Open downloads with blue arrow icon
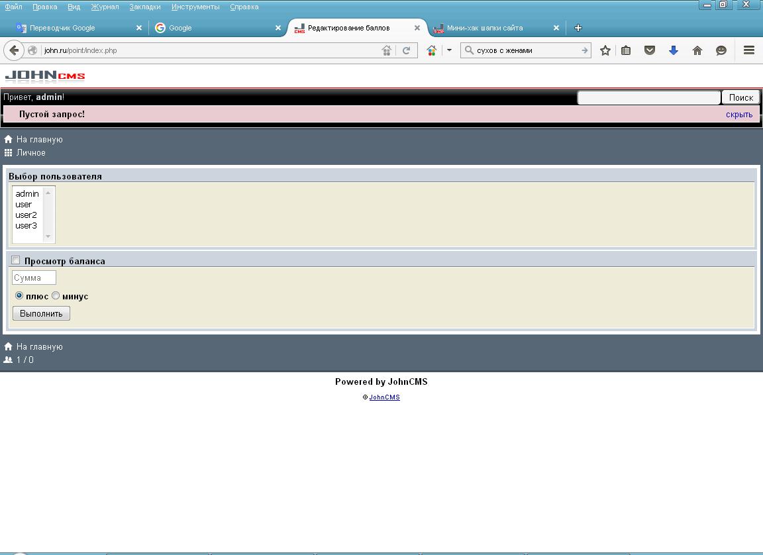This screenshot has height=555, width=763. click(x=674, y=50)
